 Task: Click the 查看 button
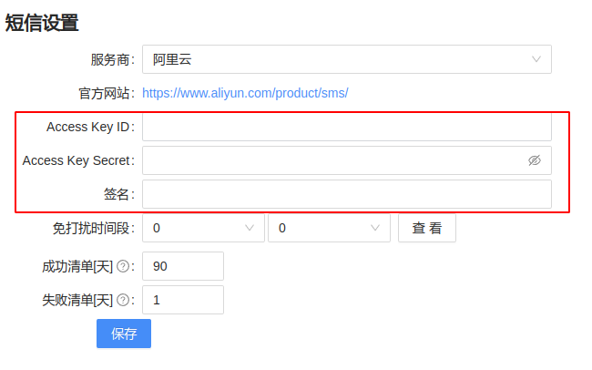426,228
